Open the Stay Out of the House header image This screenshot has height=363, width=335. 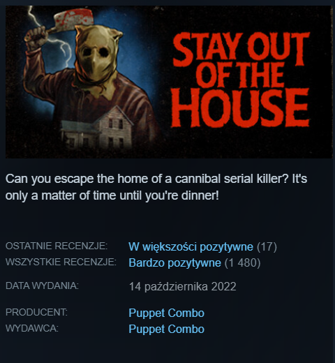pos(169,82)
